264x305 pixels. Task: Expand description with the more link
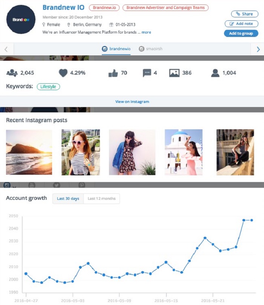pyautogui.click(x=146, y=32)
